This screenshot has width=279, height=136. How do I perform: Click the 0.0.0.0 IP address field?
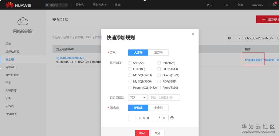(143, 118)
